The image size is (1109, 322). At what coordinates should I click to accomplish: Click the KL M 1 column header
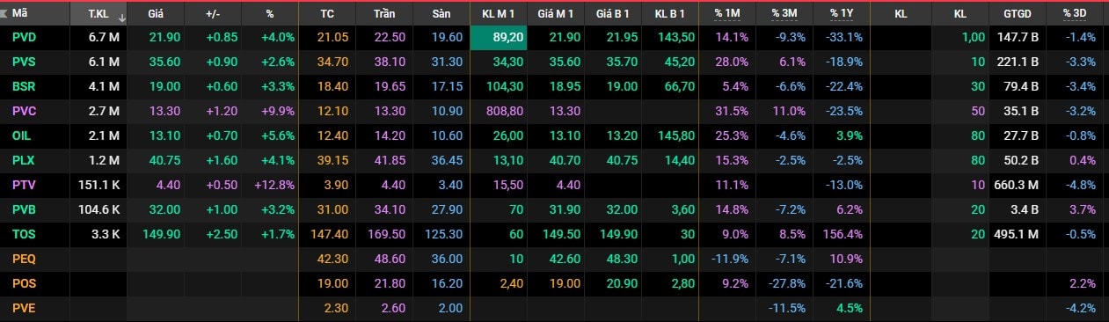pyautogui.click(x=499, y=15)
